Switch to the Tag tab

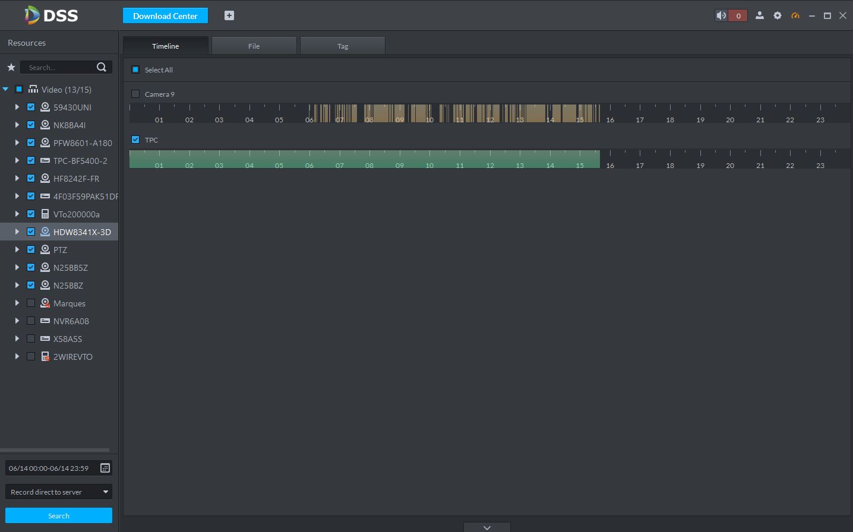point(343,46)
